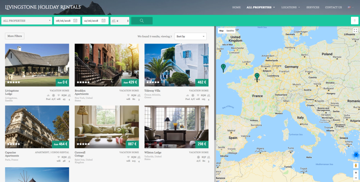Click '462 €' price tag on Tideway Villa
360x182 pixels.
[202, 83]
